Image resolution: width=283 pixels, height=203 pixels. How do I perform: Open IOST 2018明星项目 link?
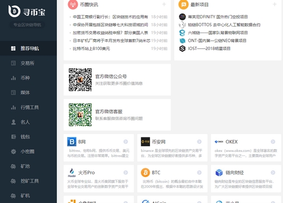[x=209, y=48]
